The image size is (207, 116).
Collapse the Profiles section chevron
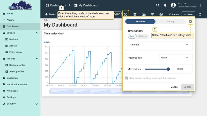(x=37, y=59)
